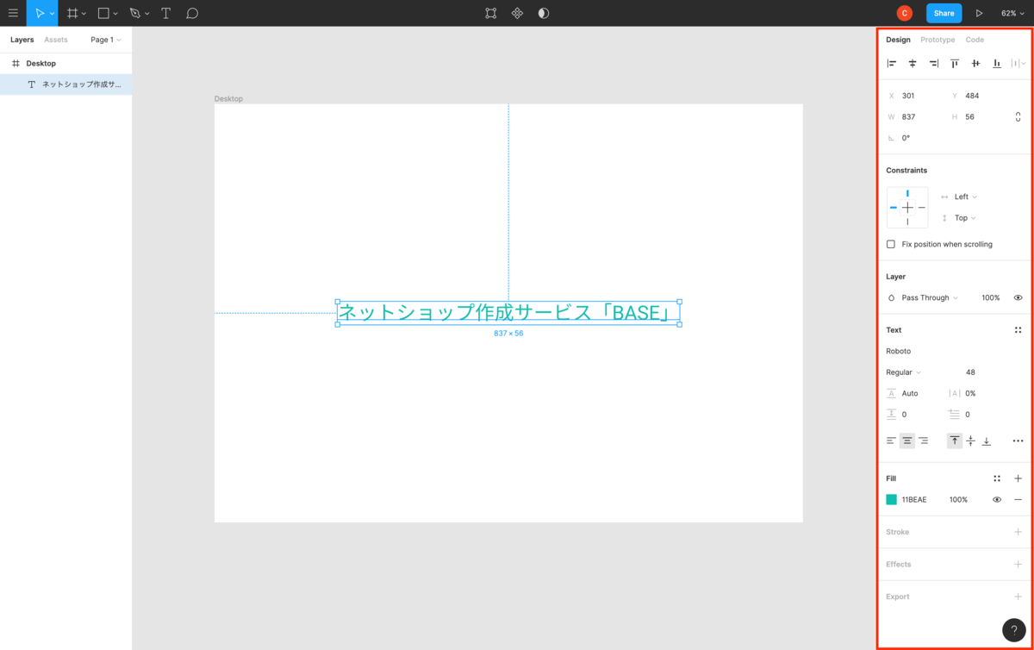Image resolution: width=1034 pixels, height=650 pixels.
Task: Set text align center
Action: [907, 441]
